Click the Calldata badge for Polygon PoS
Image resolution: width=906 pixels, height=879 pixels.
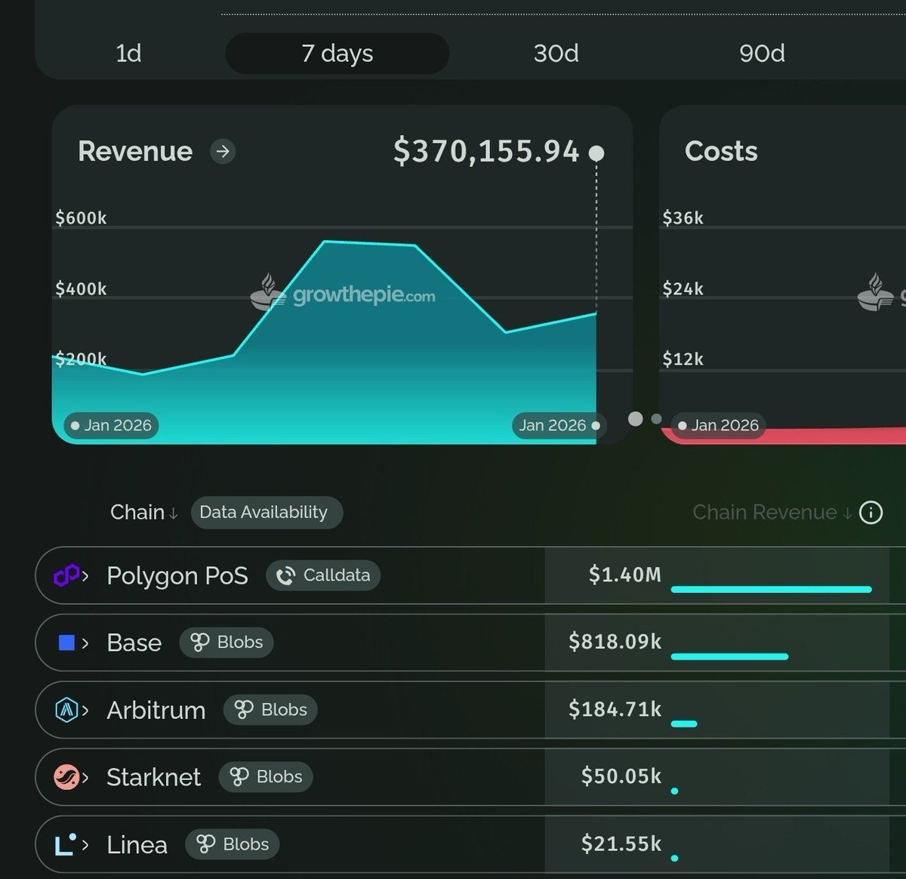(323, 576)
